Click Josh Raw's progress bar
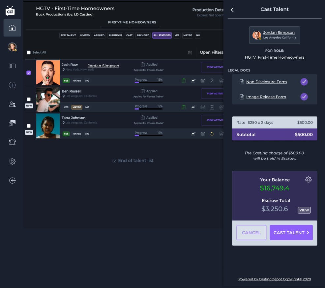Viewport: 325px width, 288px height. click(x=148, y=82)
